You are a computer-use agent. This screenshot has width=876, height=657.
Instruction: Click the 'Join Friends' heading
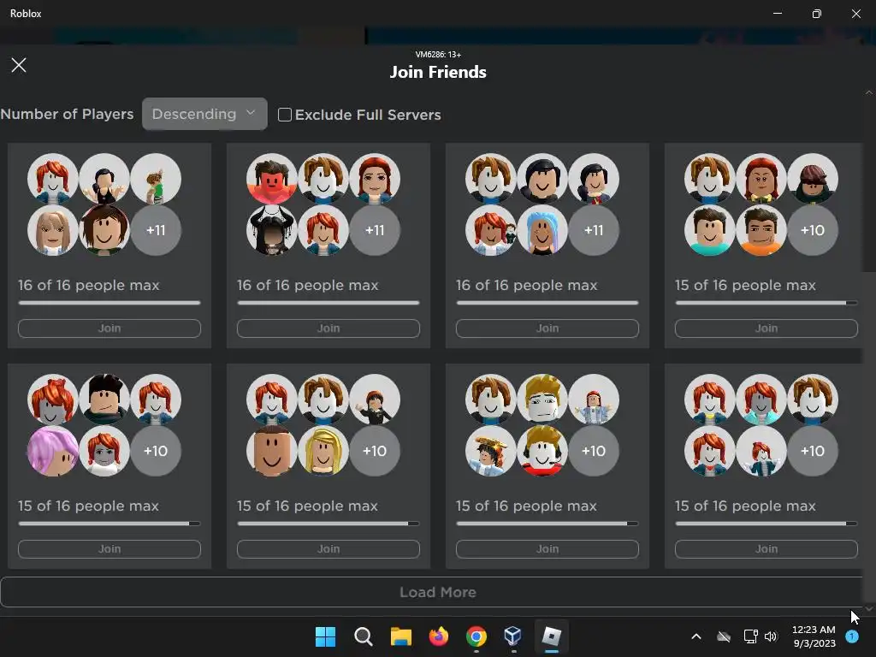pyautogui.click(x=438, y=72)
